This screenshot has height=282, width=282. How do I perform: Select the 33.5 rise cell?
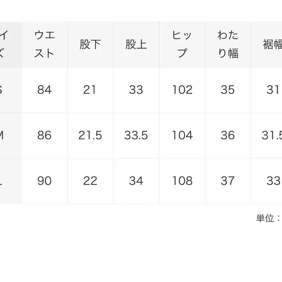[136, 135]
